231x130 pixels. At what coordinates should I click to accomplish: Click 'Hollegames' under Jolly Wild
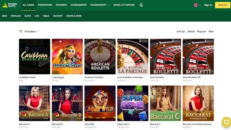coord(90,127)
